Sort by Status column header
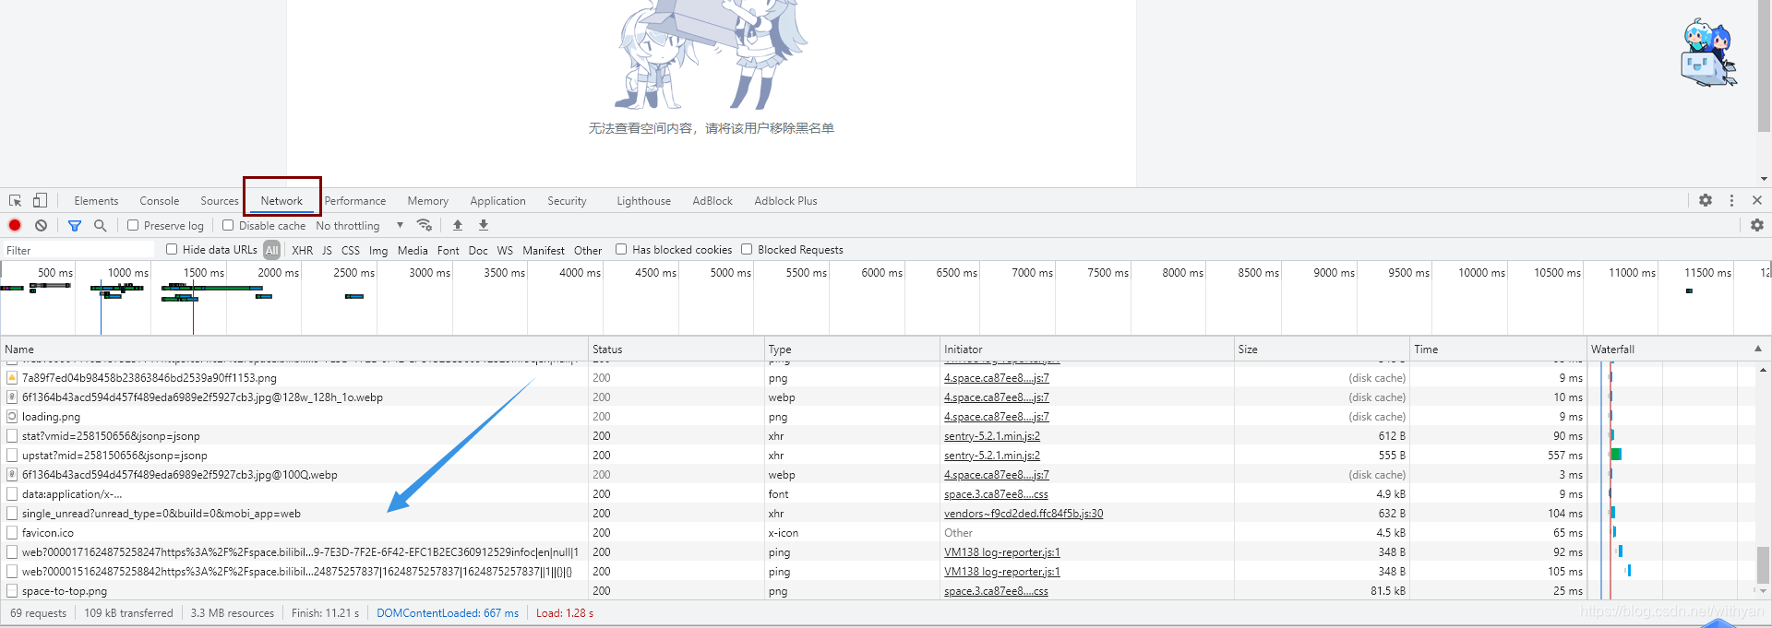This screenshot has width=1772, height=628. 676,349
